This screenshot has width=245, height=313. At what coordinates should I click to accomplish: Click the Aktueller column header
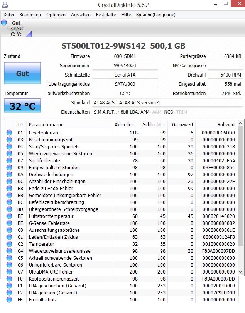coord(126,124)
